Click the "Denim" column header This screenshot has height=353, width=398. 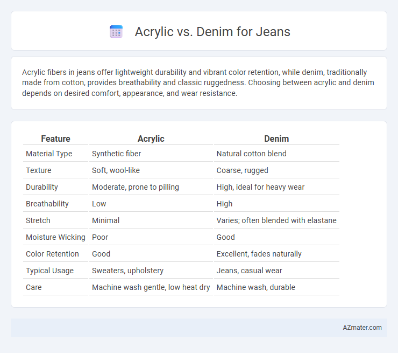click(x=276, y=139)
